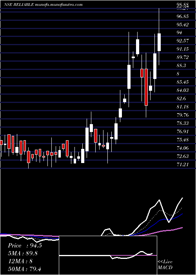Click the 74.06 price axis label
This screenshot has height=275, width=196.
[183, 148]
